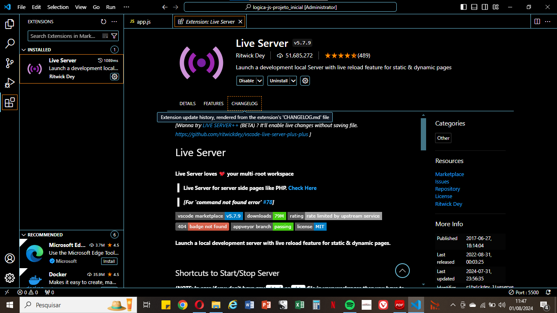Open the Go menu
The image size is (557, 313).
[96, 7]
